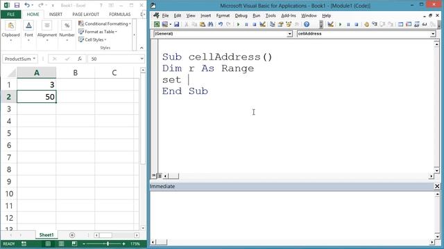This screenshot has height=249, width=444.
Task: Open the Locals Window icon
Action: (x=400, y=25)
